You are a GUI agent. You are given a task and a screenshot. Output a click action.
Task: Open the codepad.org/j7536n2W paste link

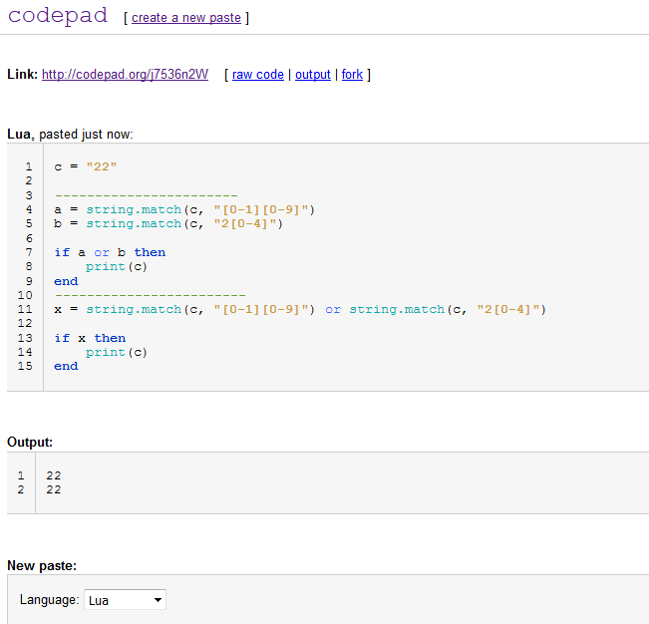[125, 75]
